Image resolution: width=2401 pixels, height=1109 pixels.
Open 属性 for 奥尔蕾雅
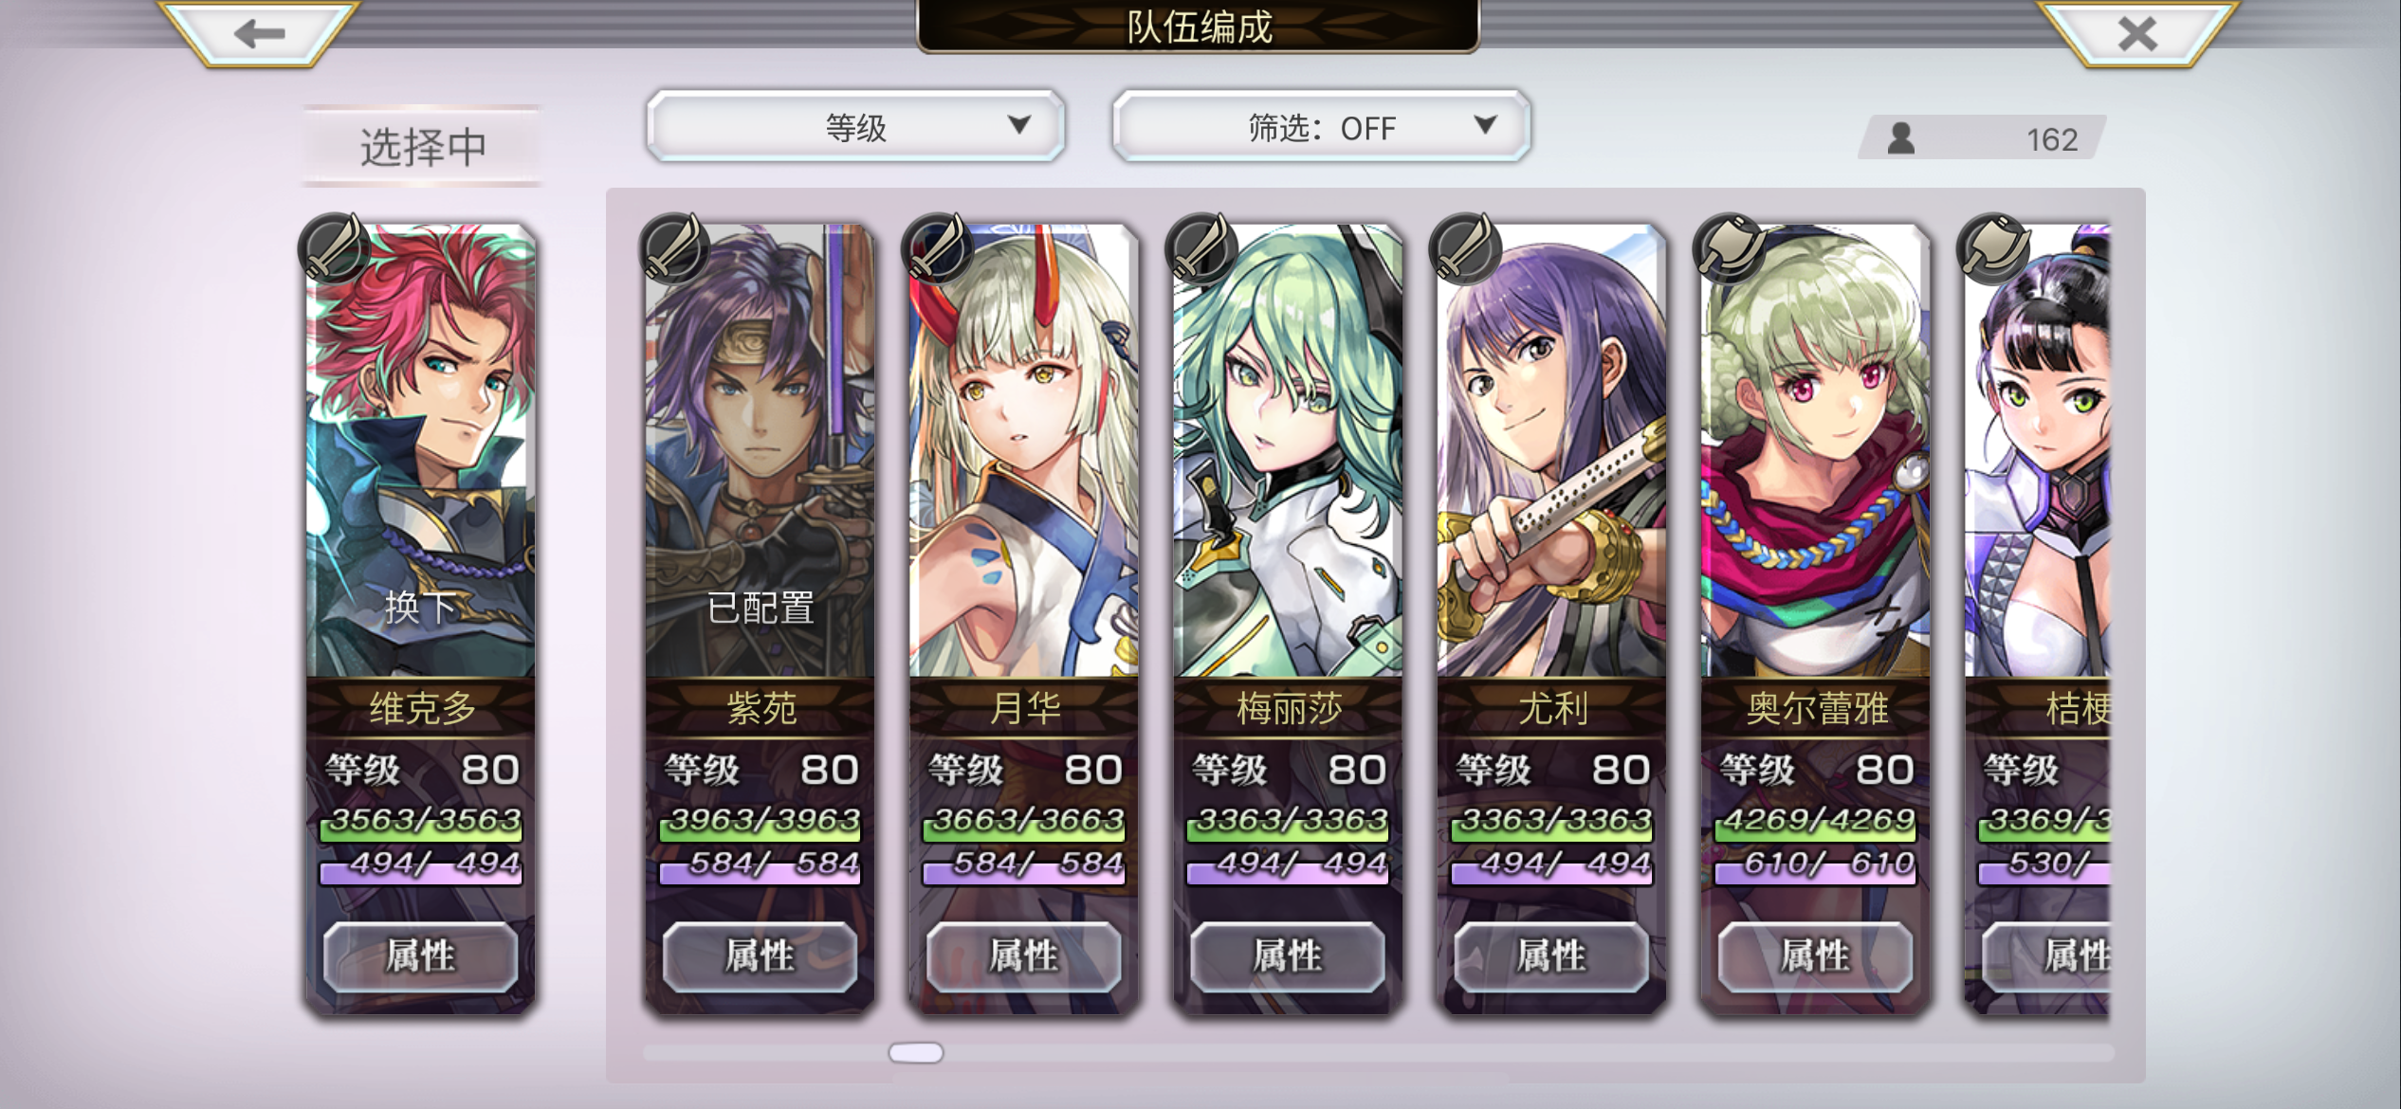[1815, 955]
